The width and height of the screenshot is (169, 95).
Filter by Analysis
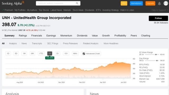click(x=13, y=44)
